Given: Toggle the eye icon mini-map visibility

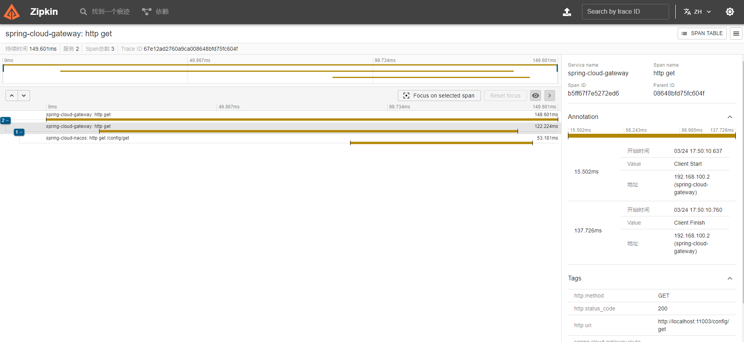Looking at the screenshot, I should 535,96.
